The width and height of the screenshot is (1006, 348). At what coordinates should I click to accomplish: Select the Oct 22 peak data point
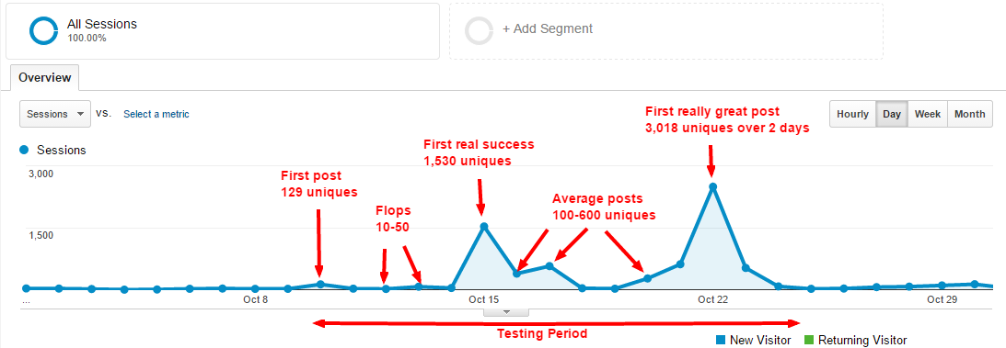pos(712,186)
